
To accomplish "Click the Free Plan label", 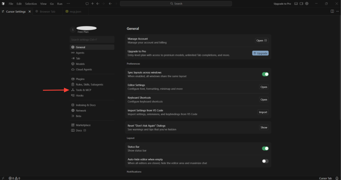I will pyautogui.click(x=83, y=32).
